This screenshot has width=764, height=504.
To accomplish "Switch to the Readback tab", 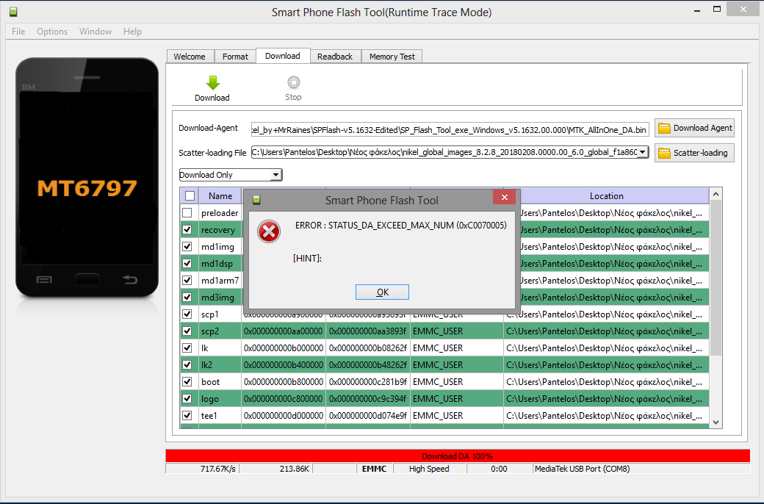I will [x=335, y=57].
